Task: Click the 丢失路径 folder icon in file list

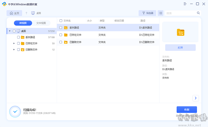Action: coord(66,28)
